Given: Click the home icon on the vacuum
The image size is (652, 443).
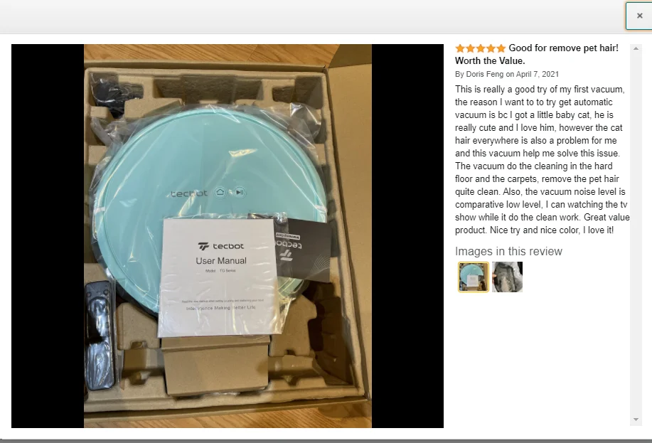Looking at the screenshot, I should [220, 192].
